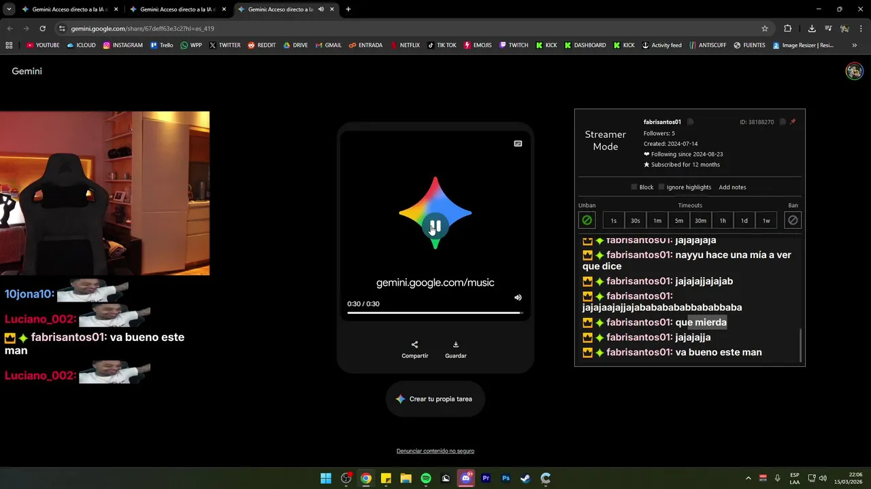871x489 pixels.
Task: Copy username icon next to fabrisantos01
Action: pos(690,122)
